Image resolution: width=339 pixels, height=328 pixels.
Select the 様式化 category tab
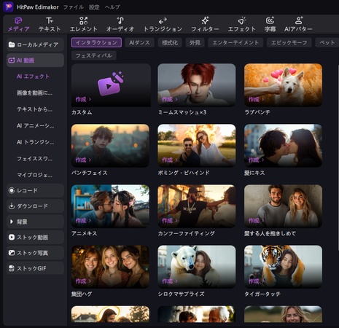170,42
